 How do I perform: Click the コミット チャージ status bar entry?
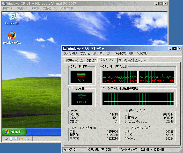tap(149, 150)
